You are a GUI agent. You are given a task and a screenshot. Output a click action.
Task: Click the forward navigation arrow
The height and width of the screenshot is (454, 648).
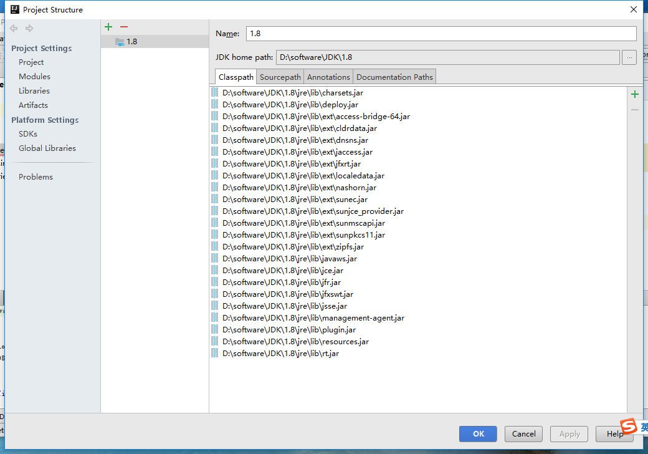point(29,29)
